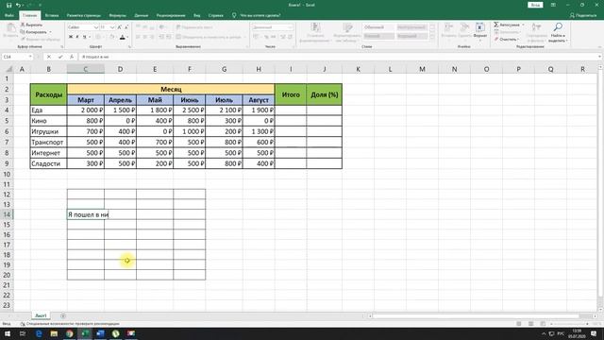This screenshot has width=604, height=340.
Task: Click the Cut (Вырезать) scissors button
Action: [31, 25]
